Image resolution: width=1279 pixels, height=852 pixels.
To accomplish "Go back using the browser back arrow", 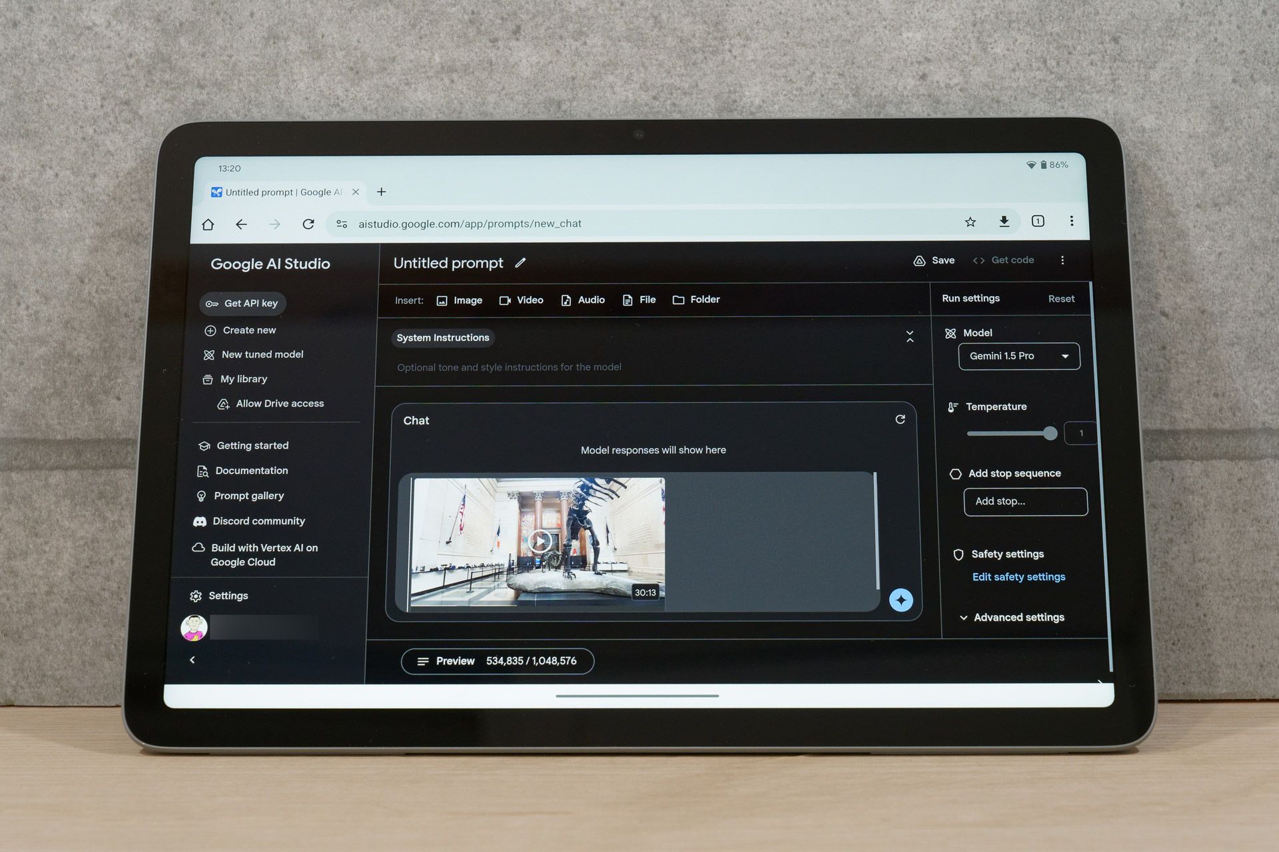I will (x=241, y=224).
